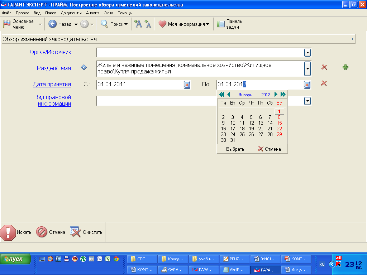Clear the form with Очистить
367x275 pixels.
(86, 232)
